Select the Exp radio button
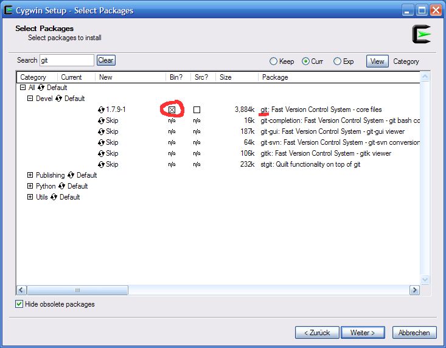The image size is (446, 348). coord(337,61)
